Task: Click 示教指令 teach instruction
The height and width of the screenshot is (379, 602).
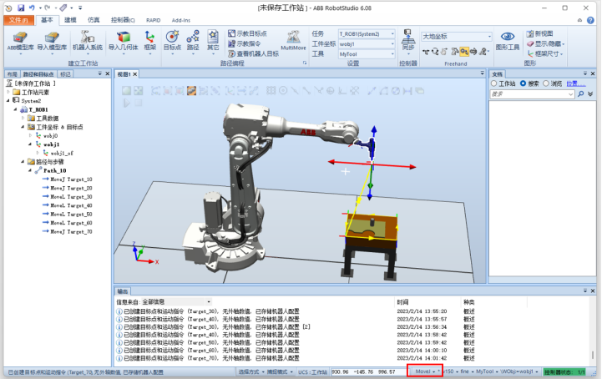Action: tap(244, 43)
